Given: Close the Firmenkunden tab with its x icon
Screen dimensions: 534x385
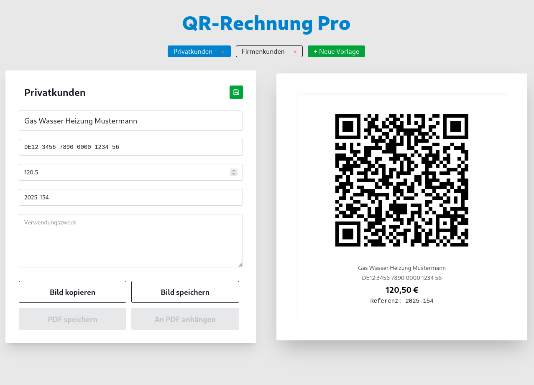Looking at the screenshot, I should (295, 51).
